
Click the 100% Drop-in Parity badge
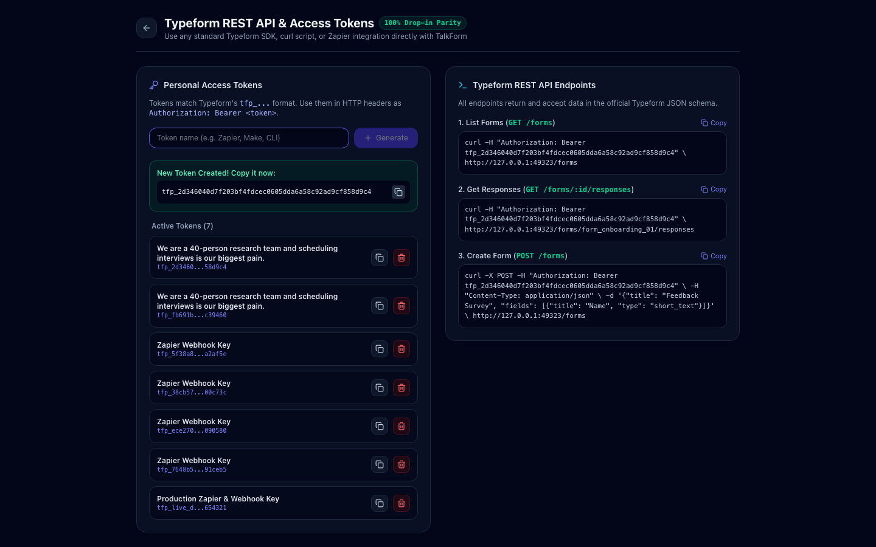(x=423, y=23)
